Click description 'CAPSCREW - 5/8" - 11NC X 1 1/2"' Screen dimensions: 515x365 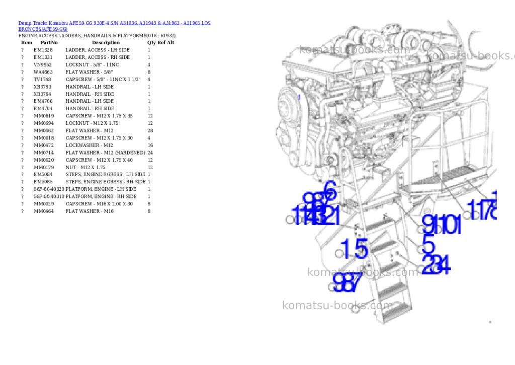pos(103,80)
